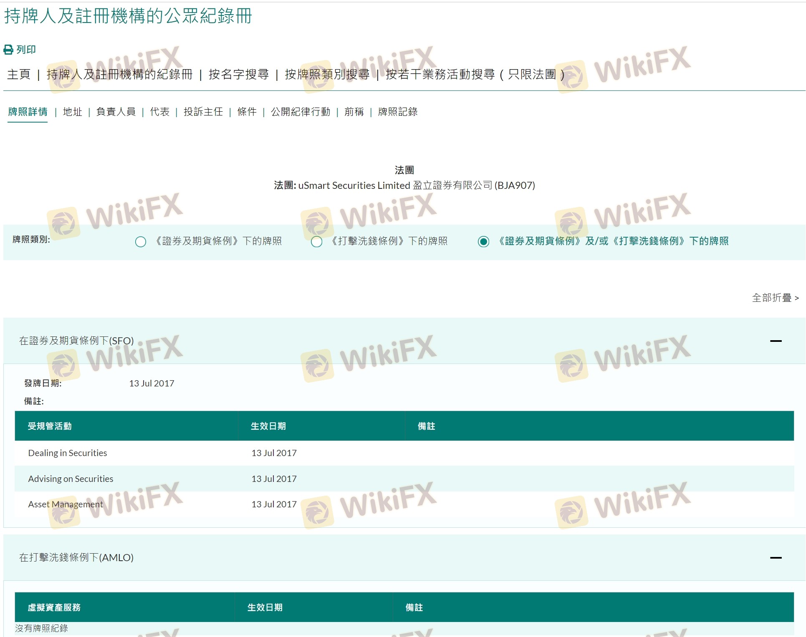Click the Asset Management row
The width and height of the screenshot is (806, 637).
point(404,504)
